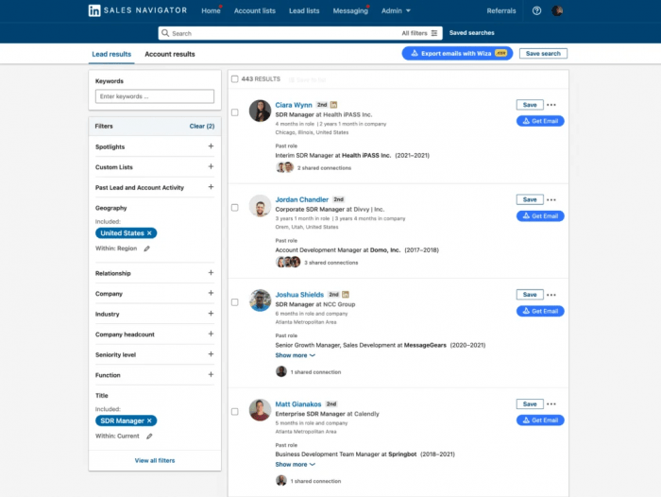Viewport: 661px width, 497px height.
Task: Click the search magnifier icon
Action: [165, 33]
